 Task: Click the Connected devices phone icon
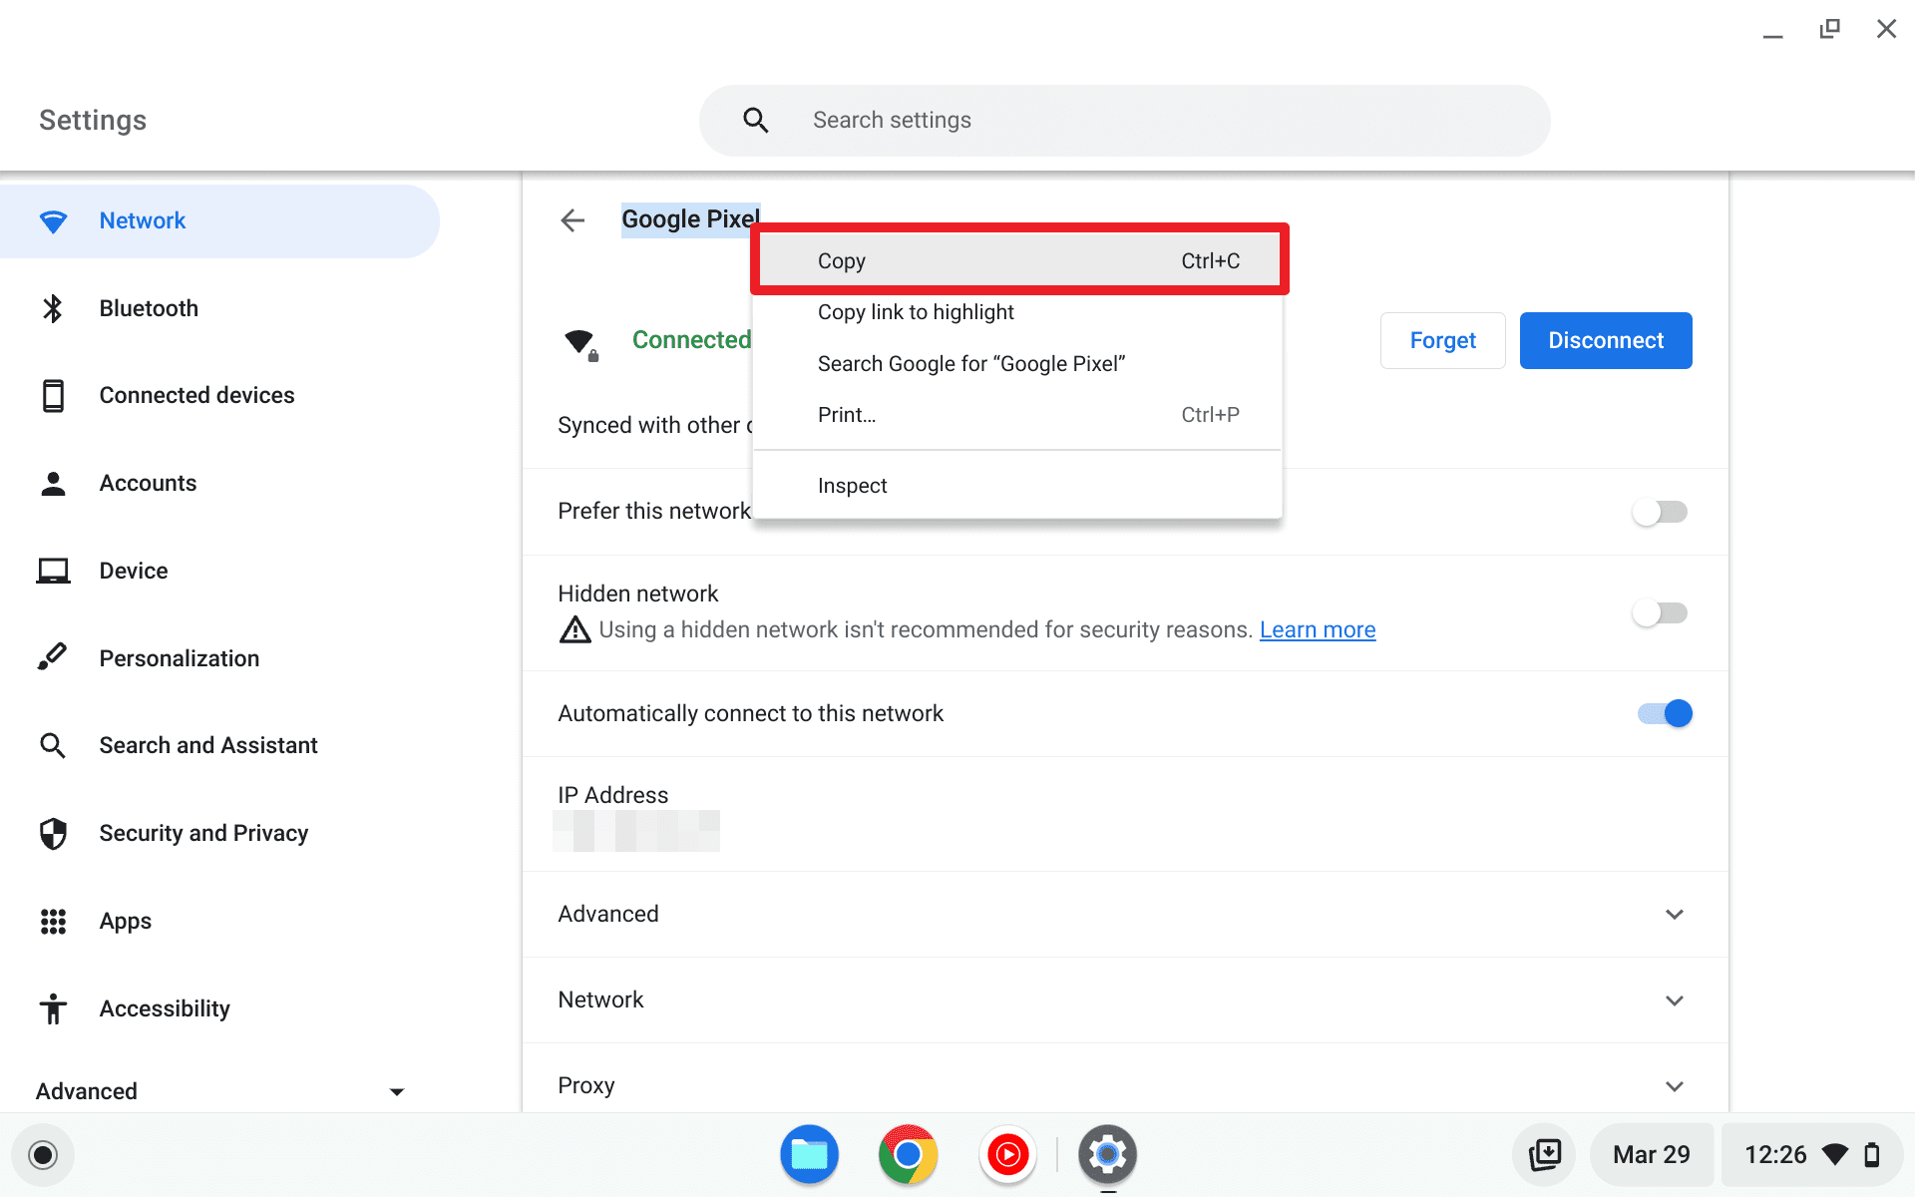pos(53,396)
